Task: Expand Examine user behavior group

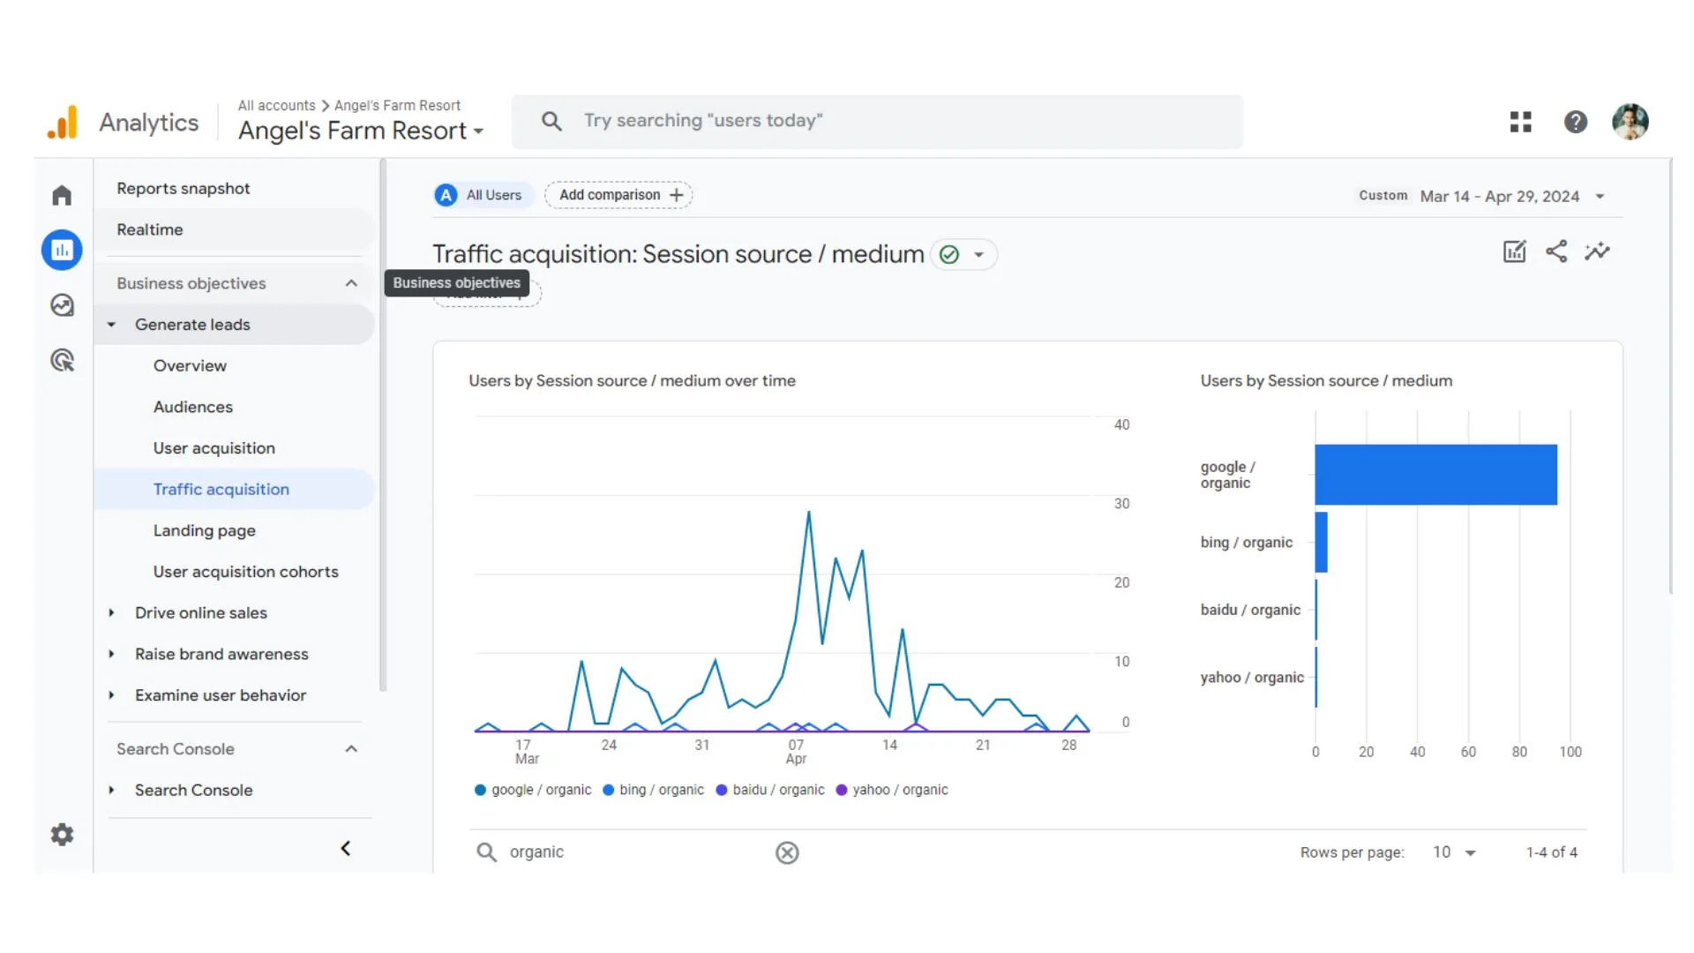Action: click(111, 695)
